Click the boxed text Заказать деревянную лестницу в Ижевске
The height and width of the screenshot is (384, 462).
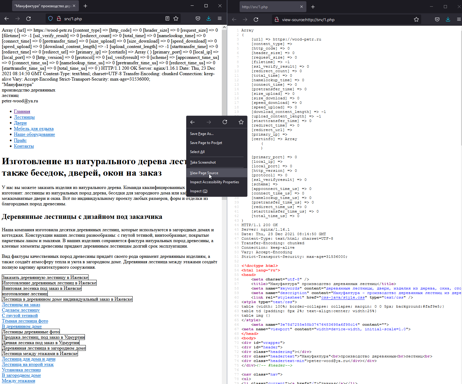pyautogui.click(x=45, y=277)
